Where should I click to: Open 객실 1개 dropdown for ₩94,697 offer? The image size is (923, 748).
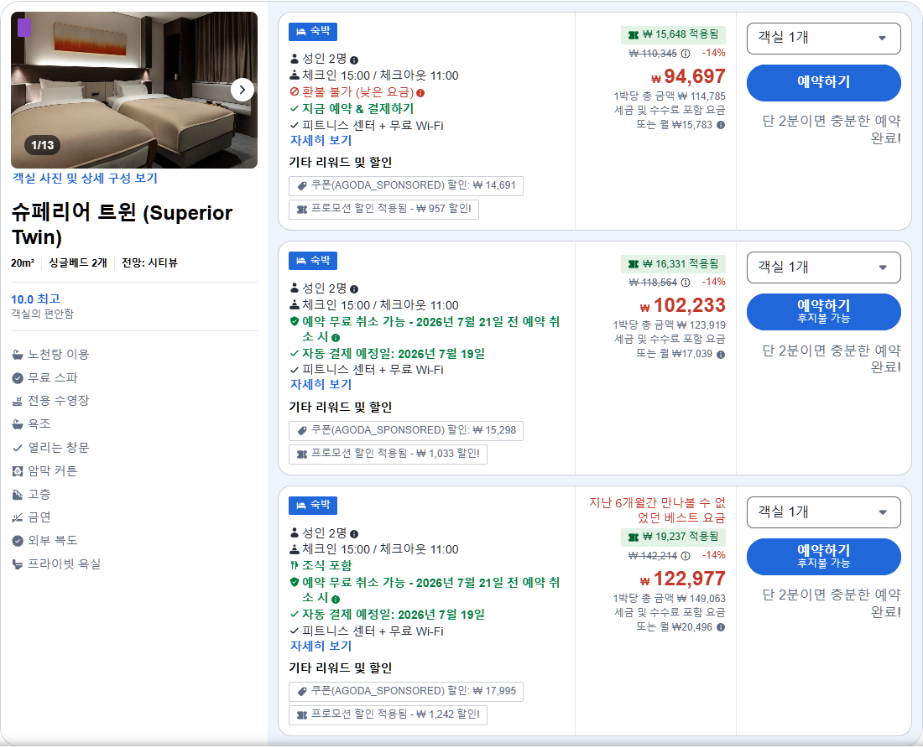click(x=823, y=39)
